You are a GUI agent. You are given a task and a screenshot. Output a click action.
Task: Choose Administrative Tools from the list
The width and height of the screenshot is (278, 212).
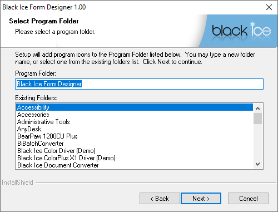tap(135, 122)
